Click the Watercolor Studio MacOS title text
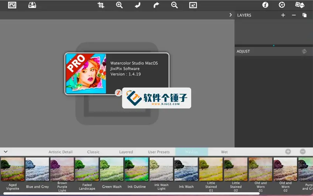The image size is (313, 196). click(134, 63)
